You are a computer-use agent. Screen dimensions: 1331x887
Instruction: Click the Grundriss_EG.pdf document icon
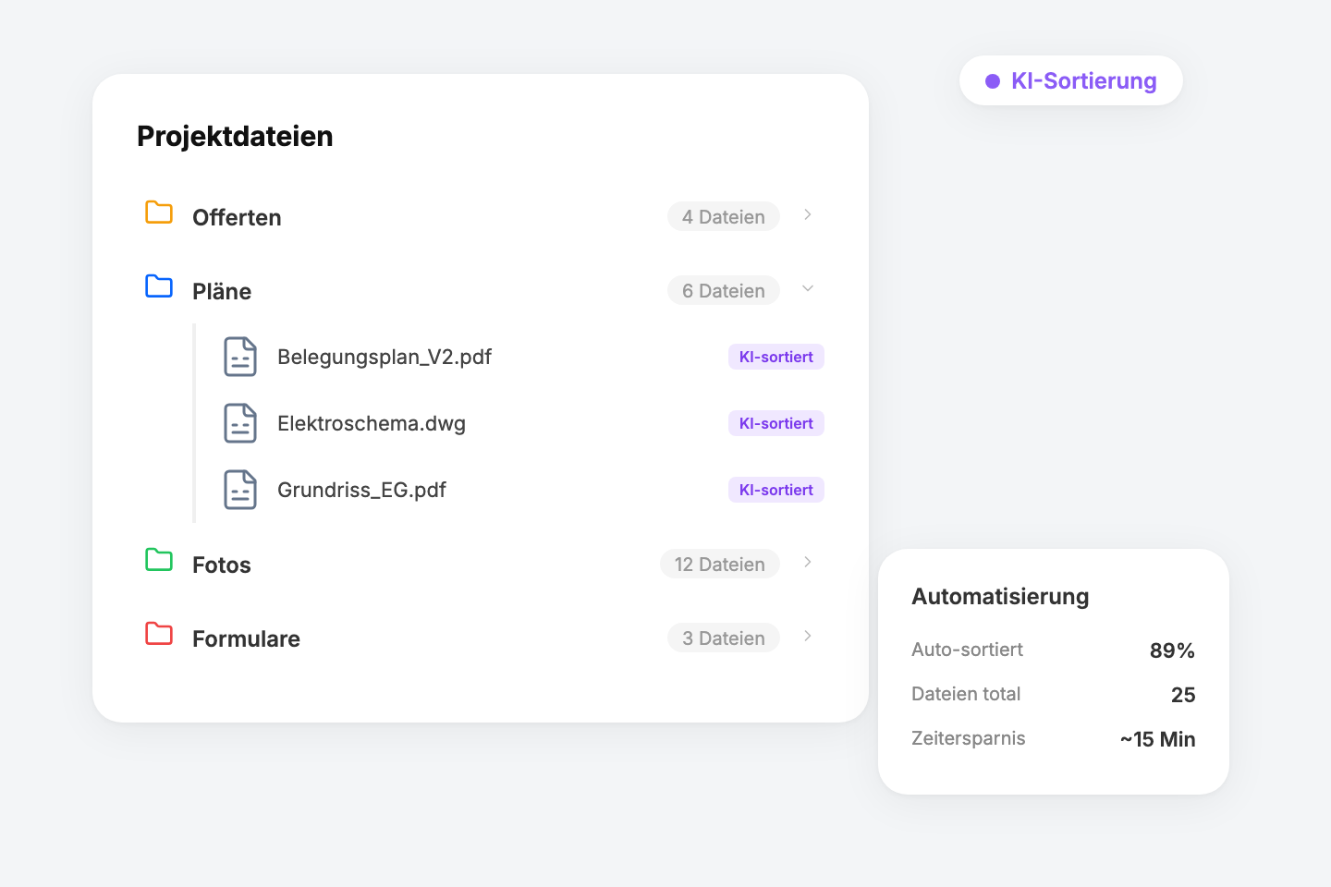(x=240, y=490)
